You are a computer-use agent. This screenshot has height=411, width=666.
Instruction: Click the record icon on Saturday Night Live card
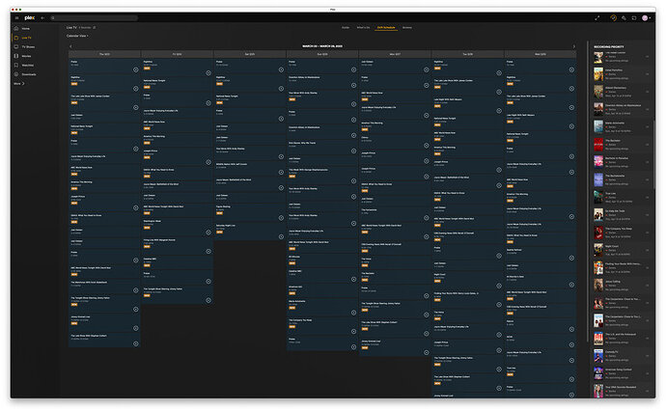click(281, 237)
